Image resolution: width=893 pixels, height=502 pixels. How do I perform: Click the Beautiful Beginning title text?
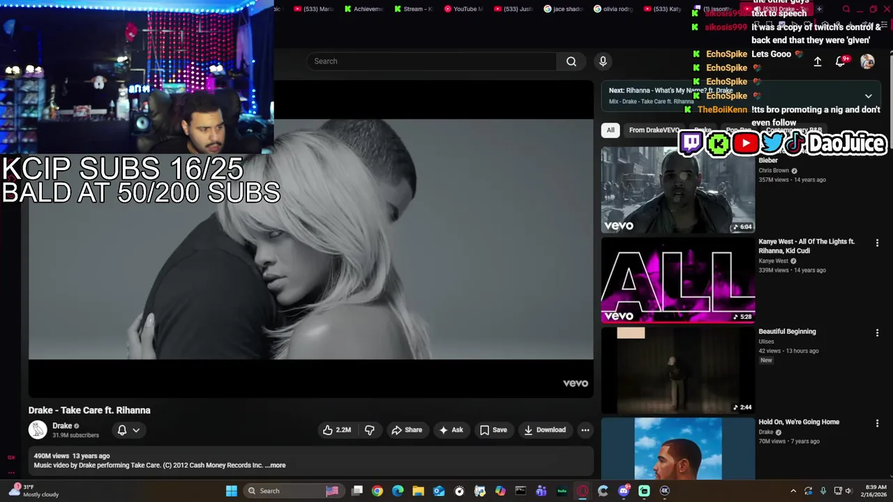pyautogui.click(x=787, y=332)
